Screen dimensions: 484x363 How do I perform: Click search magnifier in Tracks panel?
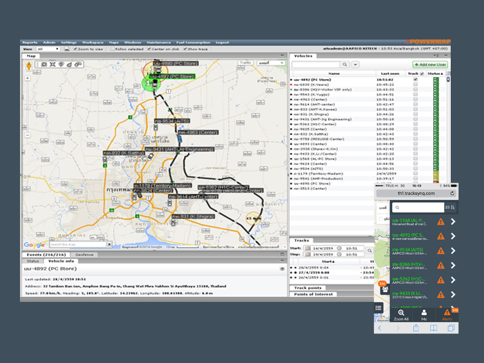pos(369,250)
